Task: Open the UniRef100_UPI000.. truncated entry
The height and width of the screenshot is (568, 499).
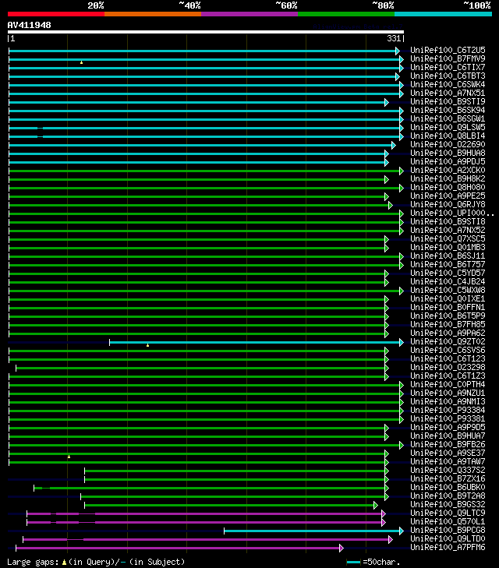Action: pyautogui.click(x=452, y=213)
